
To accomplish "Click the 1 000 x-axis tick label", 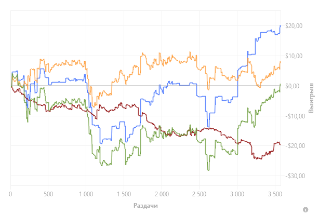I will tap(86, 194).
